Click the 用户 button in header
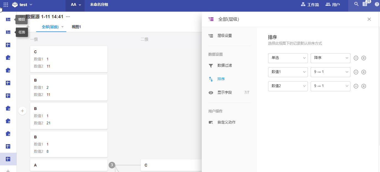This screenshot has width=380, height=172. click(x=333, y=5)
